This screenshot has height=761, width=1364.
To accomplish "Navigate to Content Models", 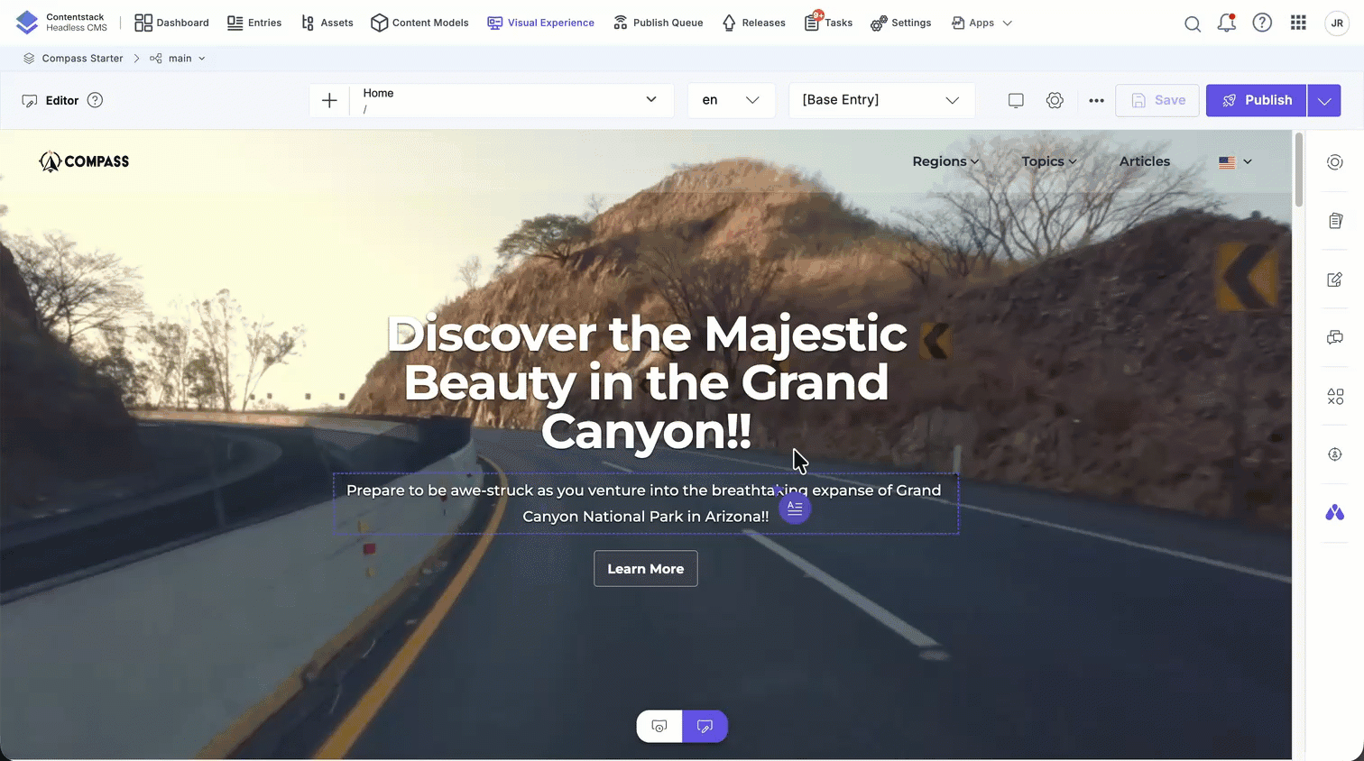I will pos(419,23).
